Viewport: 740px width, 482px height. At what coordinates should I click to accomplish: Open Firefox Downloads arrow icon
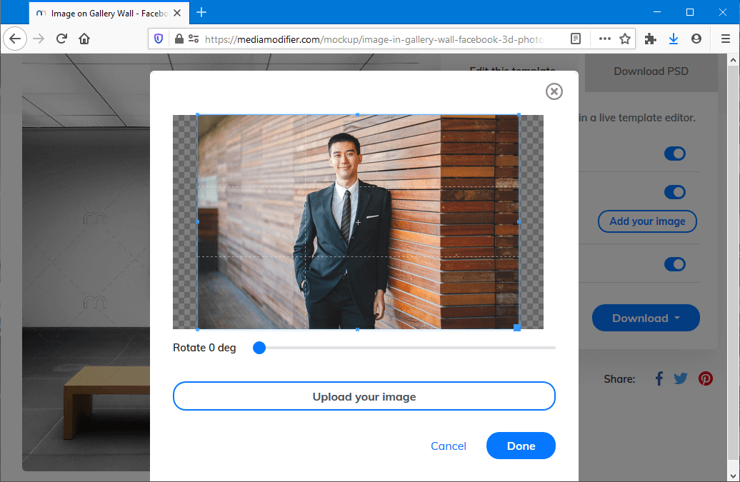[x=673, y=39]
